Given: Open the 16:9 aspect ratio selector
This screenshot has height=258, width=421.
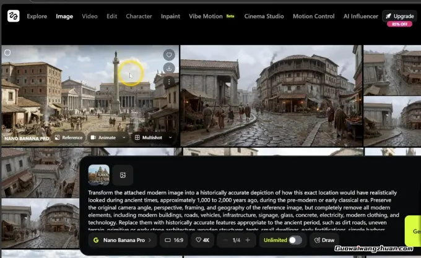Looking at the screenshot, I should (x=173, y=239).
